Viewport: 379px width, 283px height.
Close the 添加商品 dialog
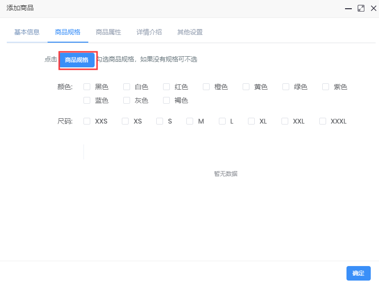[x=374, y=8]
